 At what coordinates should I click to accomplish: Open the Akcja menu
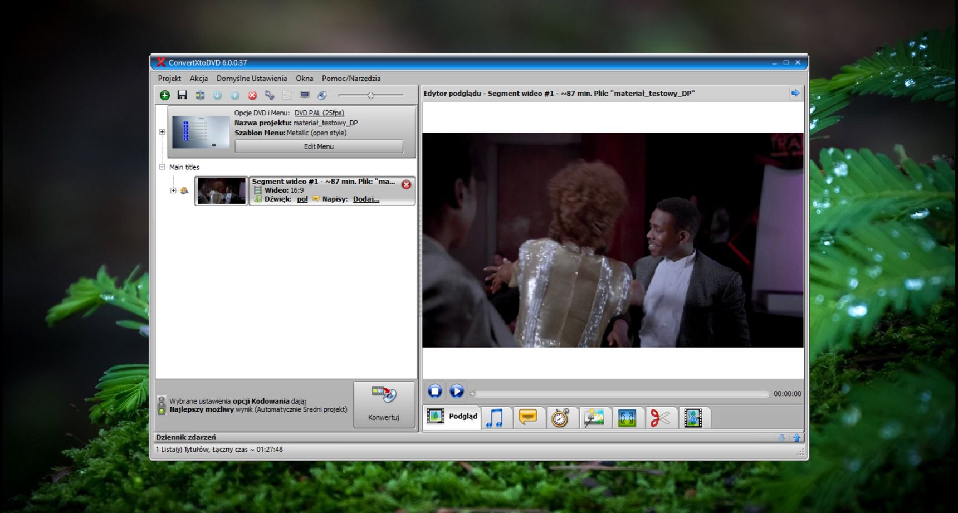[x=198, y=79]
